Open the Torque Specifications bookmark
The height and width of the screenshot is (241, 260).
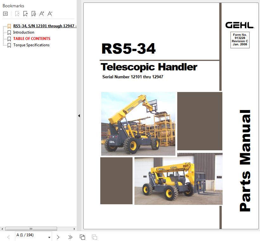[31, 45]
